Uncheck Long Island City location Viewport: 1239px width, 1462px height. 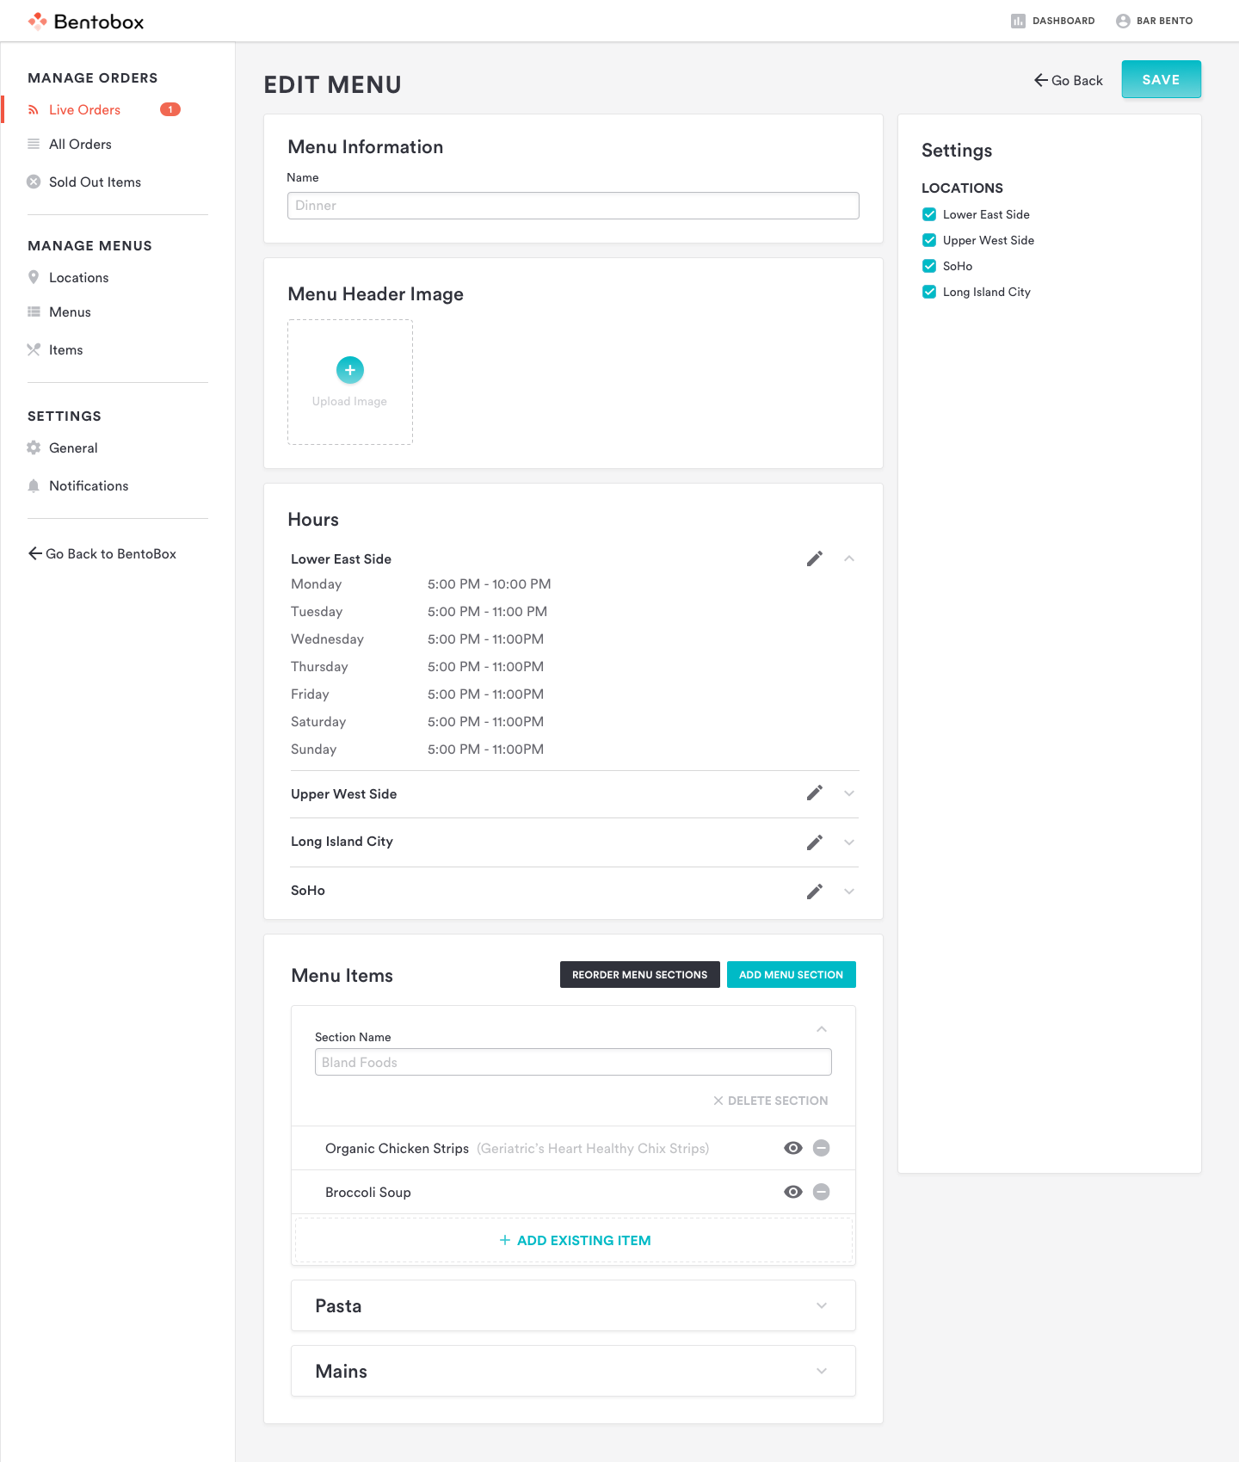pos(929,292)
